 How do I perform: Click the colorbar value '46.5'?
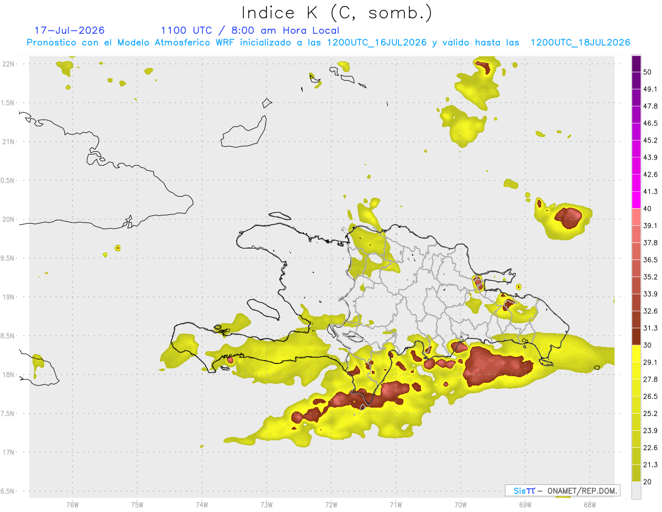pos(650,123)
